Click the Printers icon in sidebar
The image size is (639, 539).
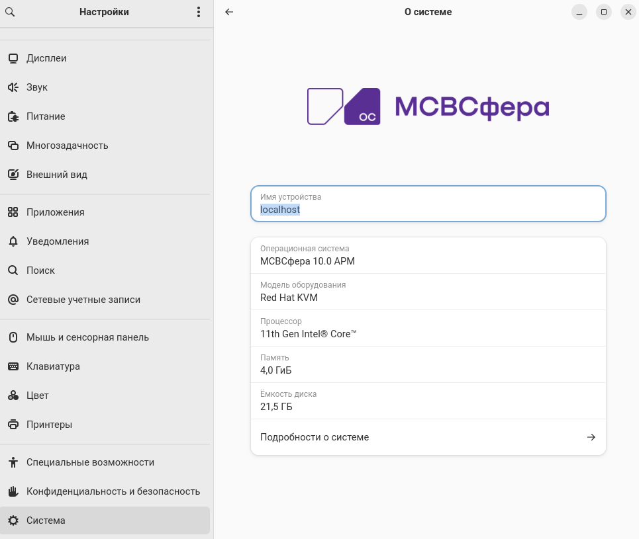click(x=13, y=425)
